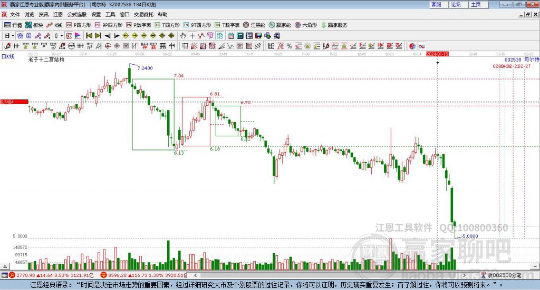Open the 江恩 menu

click(58, 14)
